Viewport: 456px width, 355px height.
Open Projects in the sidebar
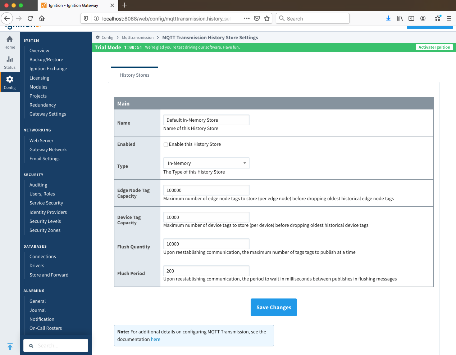38,96
